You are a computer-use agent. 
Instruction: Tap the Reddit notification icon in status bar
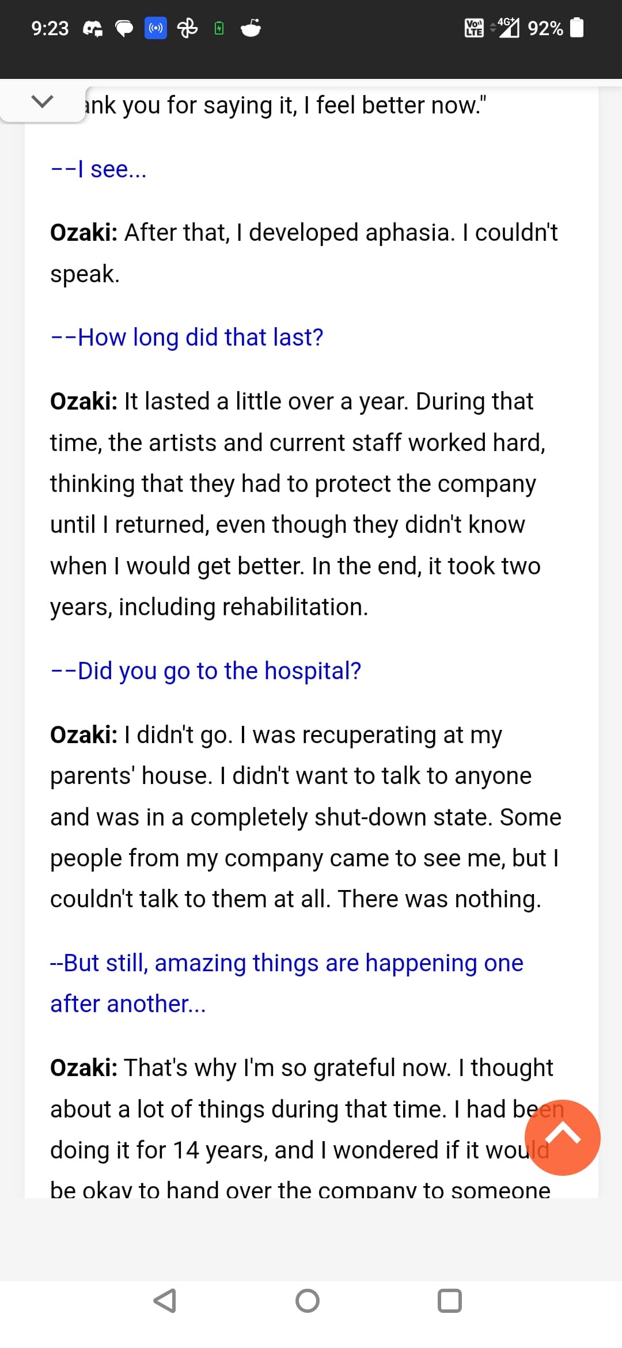coord(251,28)
